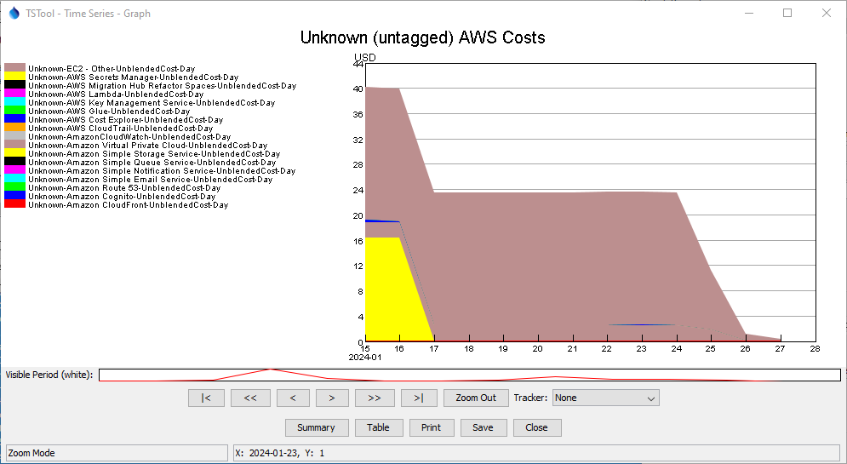Click the AWS Secrets Manager yellow legend swatch
847x464 pixels.
click(15, 77)
